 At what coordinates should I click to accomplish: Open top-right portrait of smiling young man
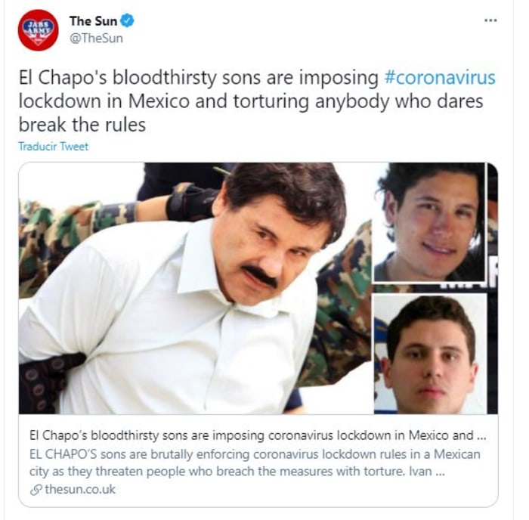[x=429, y=222]
